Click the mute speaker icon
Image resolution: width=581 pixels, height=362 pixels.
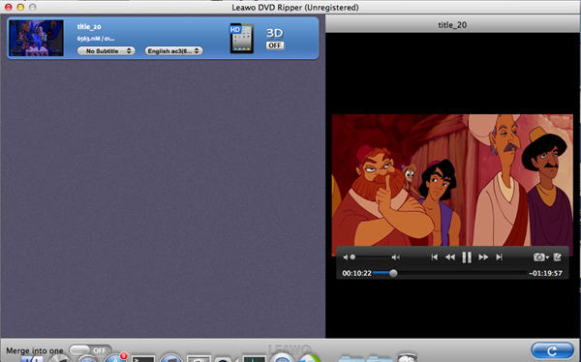(346, 257)
